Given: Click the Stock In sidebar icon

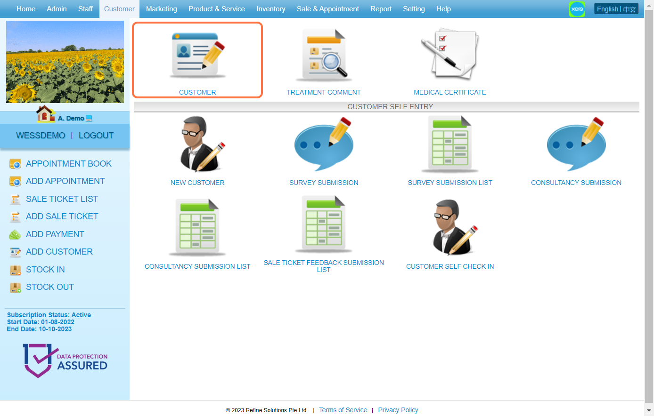Looking at the screenshot, I should [16, 270].
